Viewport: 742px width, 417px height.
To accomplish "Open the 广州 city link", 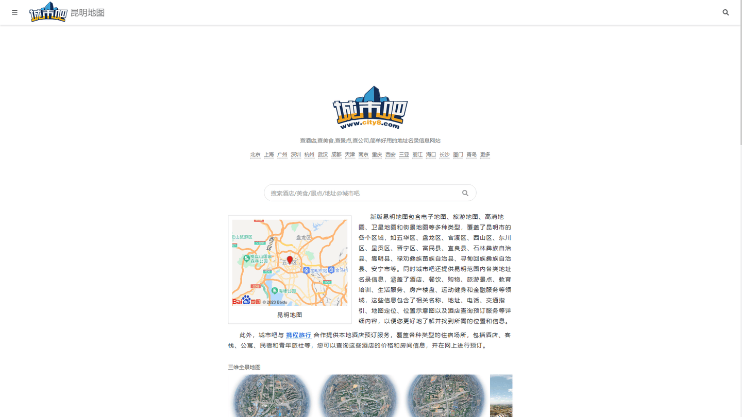I will (x=282, y=154).
